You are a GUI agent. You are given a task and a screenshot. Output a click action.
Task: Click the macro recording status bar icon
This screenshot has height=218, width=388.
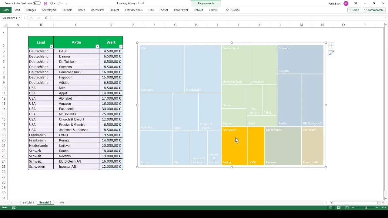[x=14, y=208]
